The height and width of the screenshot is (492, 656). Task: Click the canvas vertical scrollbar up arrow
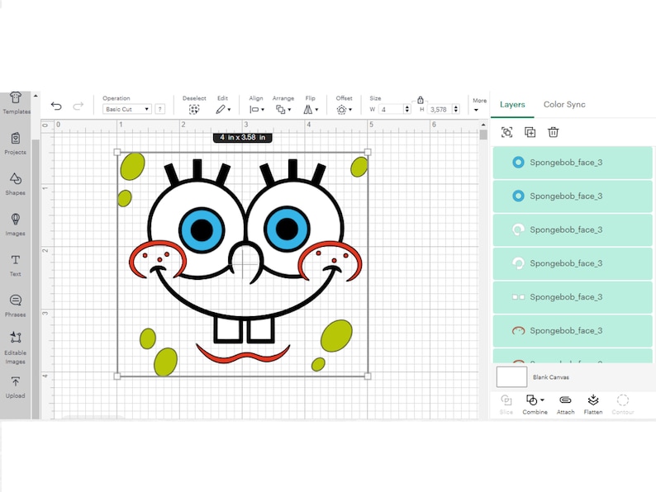(x=483, y=125)
